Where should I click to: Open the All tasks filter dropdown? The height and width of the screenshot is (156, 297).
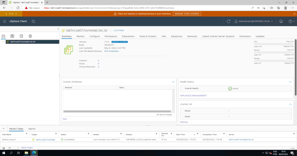[13, 148]
